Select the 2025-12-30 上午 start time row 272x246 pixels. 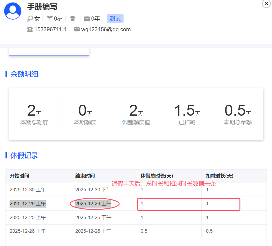click(28, 190)
